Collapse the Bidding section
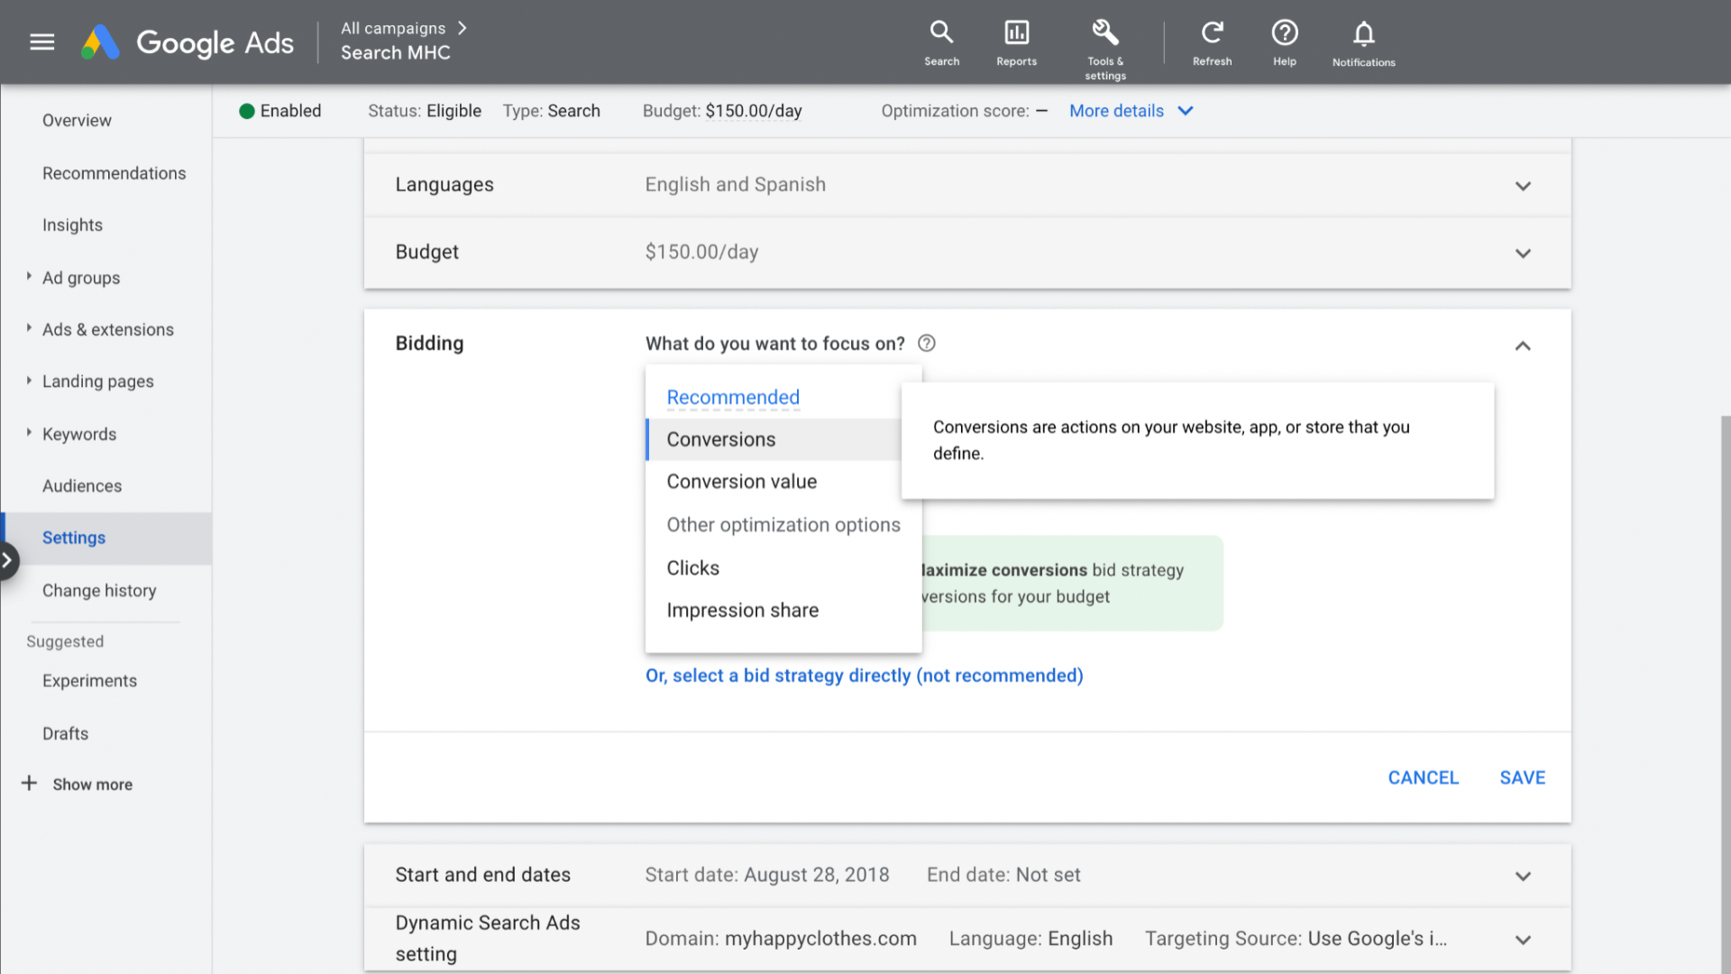1731x974 pixels. (x=1523, y=345)
